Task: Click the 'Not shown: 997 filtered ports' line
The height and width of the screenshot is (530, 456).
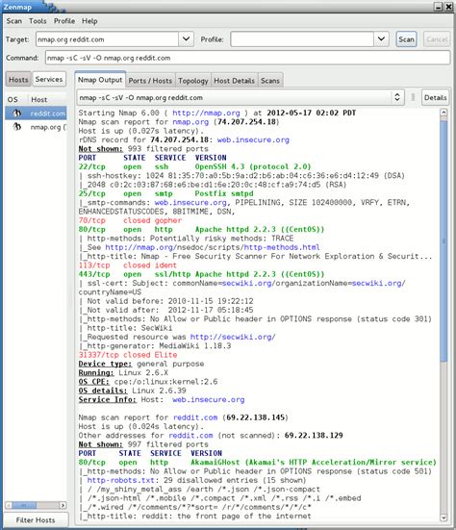Action: pyautogui.click(x=143, y=444)
